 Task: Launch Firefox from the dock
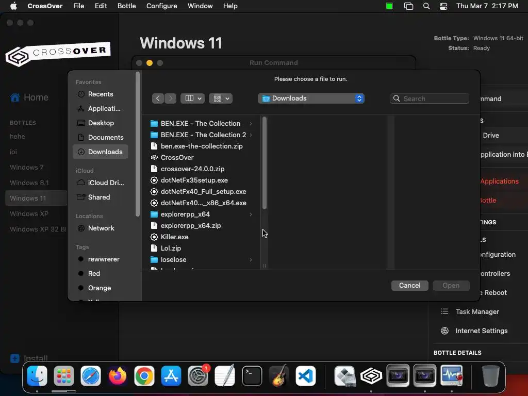[118, 375]
